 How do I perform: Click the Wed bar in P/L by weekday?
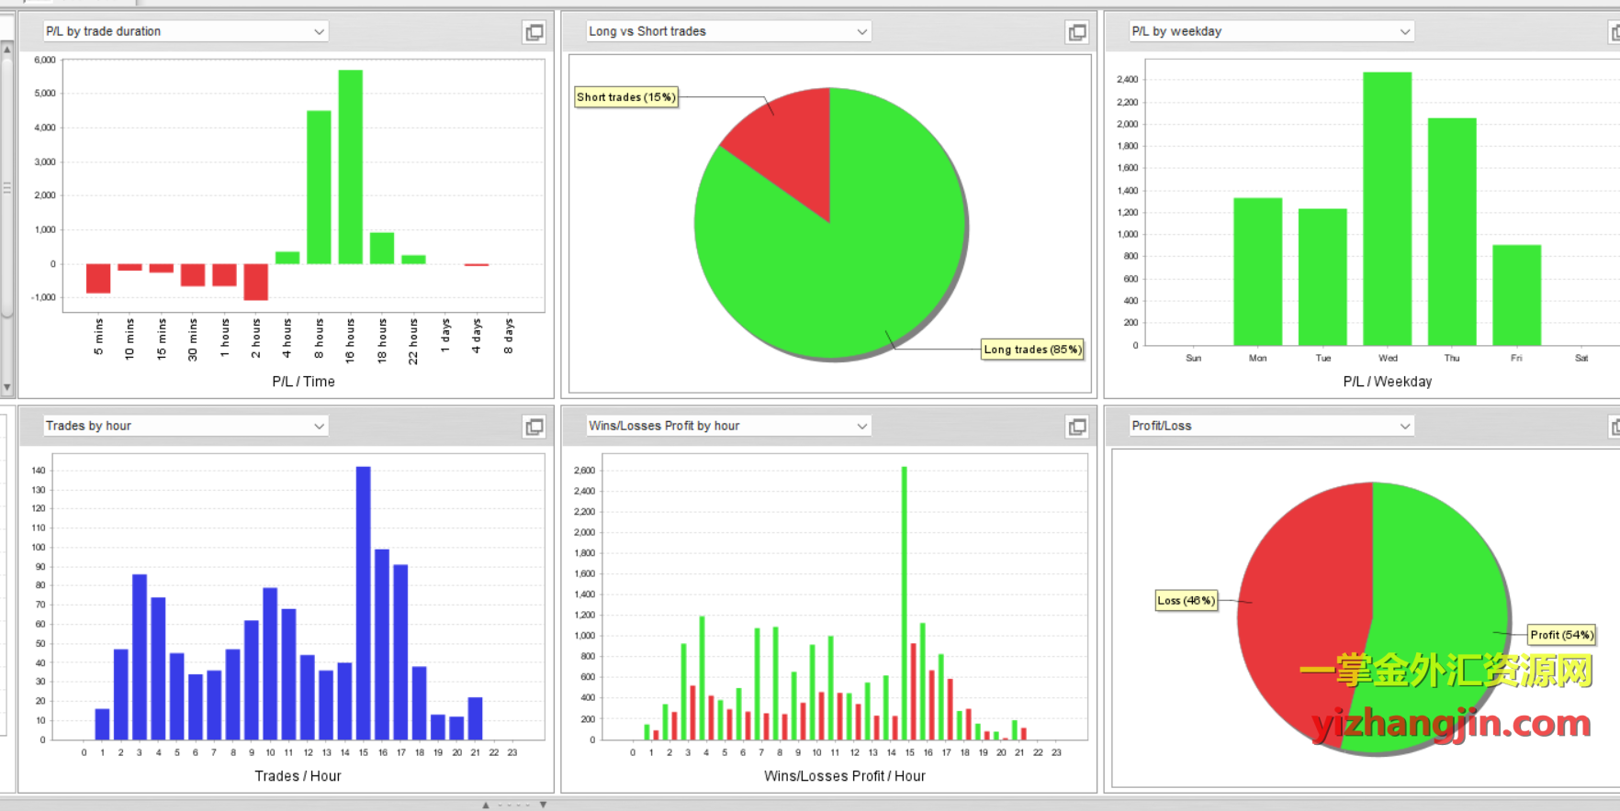pyautogui.click(x=1387, y=209)
